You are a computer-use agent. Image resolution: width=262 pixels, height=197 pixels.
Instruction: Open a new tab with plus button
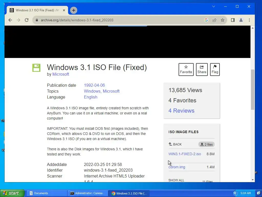[x=73, y=10]
